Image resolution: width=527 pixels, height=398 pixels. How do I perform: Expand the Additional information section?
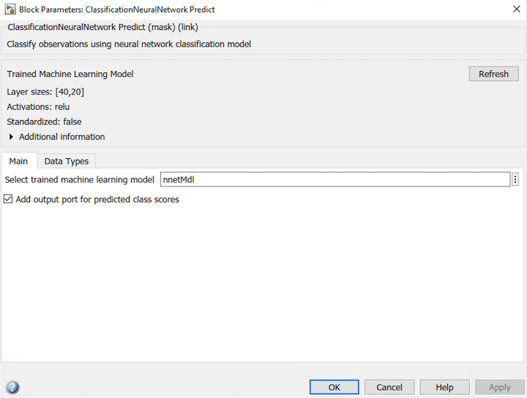(x=11, y=137)
